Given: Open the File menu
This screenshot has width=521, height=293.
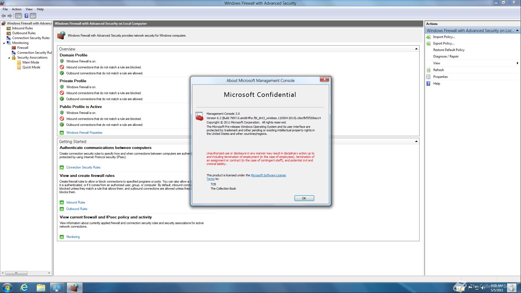Looking at the screenshot, I should pyautogui.click(x=5, y=9).
